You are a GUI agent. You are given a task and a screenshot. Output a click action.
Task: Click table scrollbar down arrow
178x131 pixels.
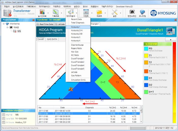click(x=141, y=122)
